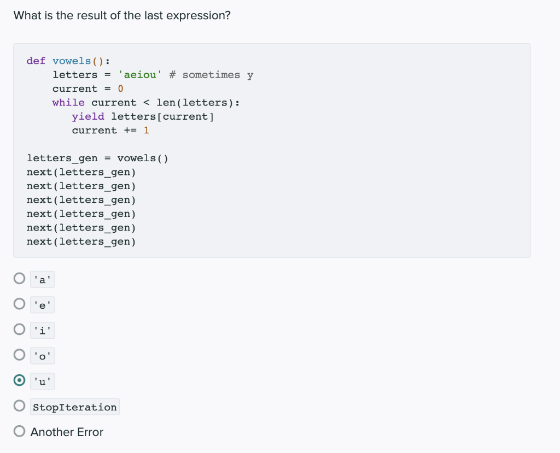Viewport: 560px width, 453px height.
Task: Click the sometimes y comment in code
Action: coord(211,74)
